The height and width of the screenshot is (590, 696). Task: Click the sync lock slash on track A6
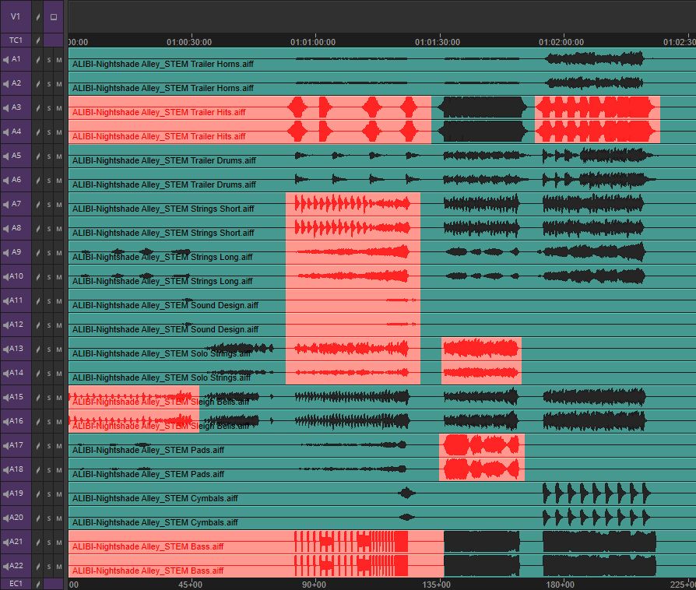click(37, 181)
